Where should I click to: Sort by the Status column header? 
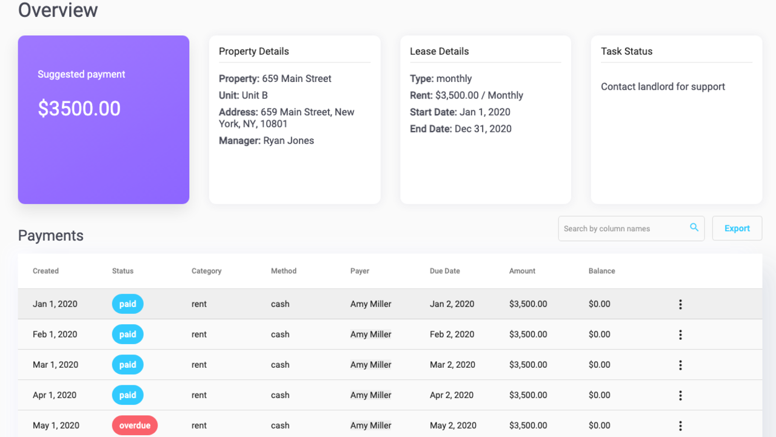click(123, 271)
